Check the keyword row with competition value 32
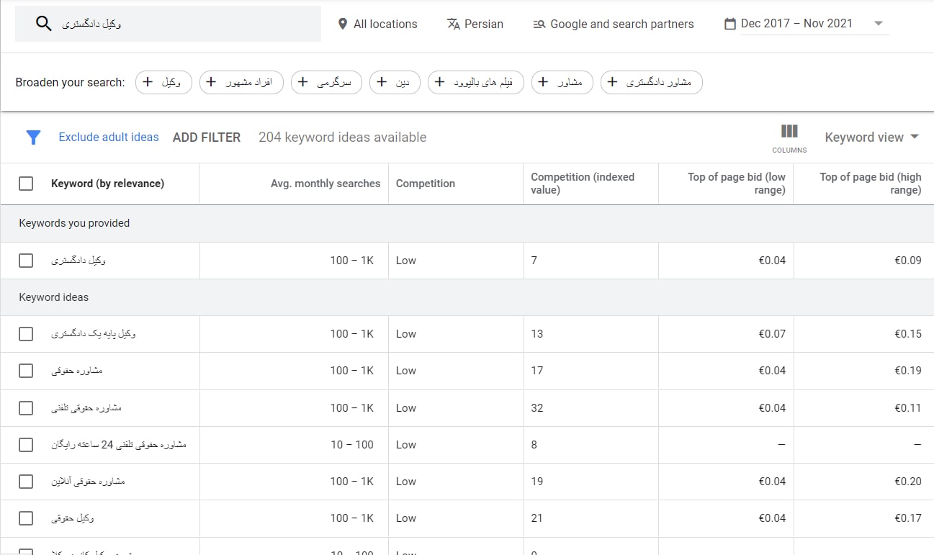The height and width of the screenshot is (555, 934). coord(26,408)
